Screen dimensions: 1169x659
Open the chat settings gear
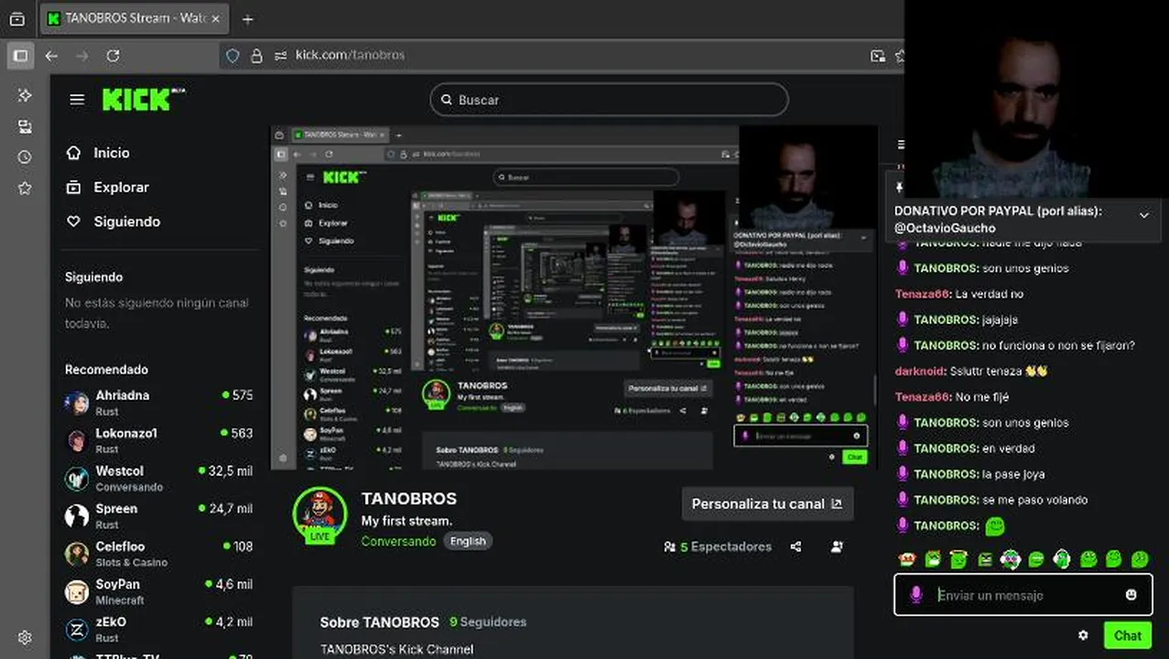coord(1083,635)
